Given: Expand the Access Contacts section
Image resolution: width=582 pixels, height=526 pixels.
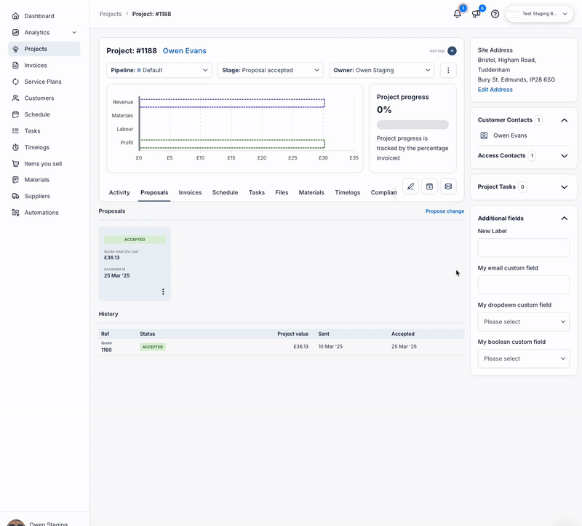Looking at the screenshot, I should (x=564, y=156).
